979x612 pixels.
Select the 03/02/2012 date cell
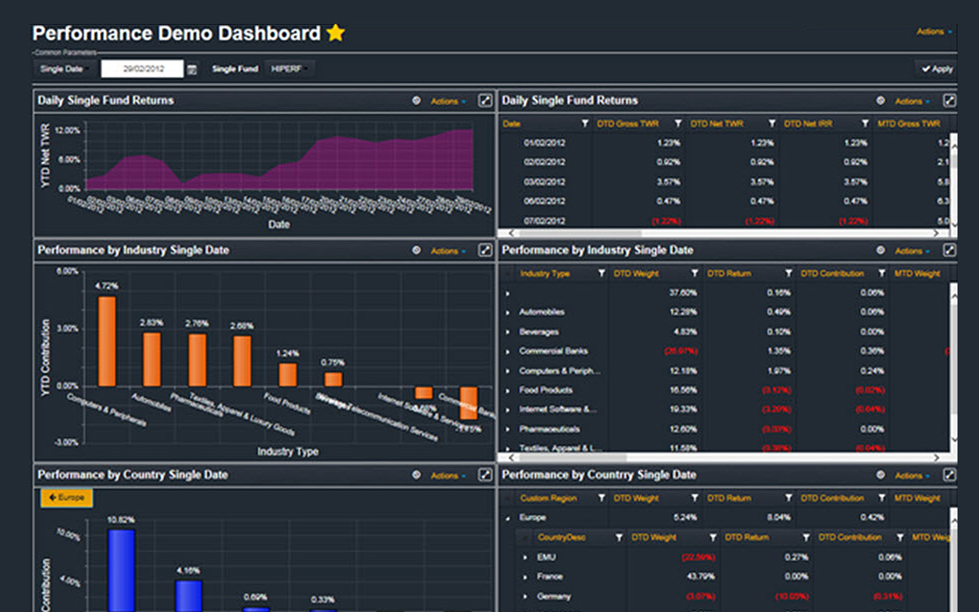544,182
